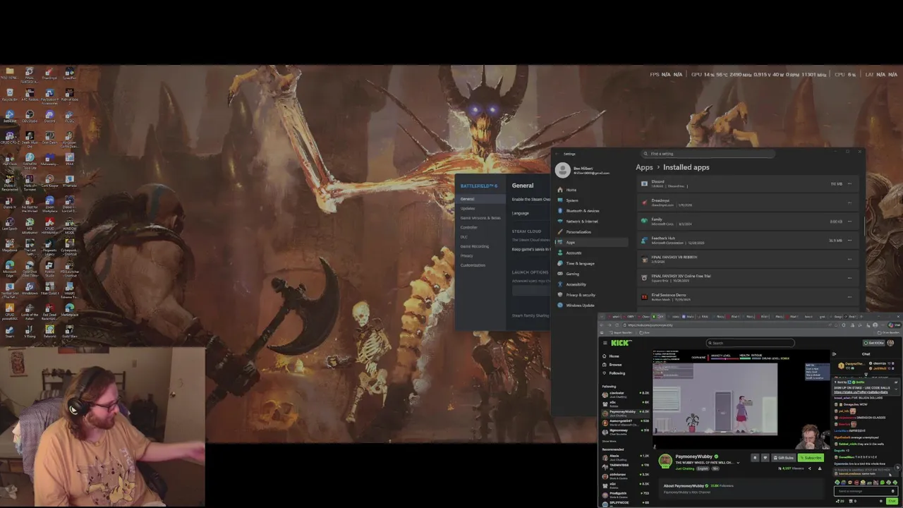
Task: Open Network & internet in Settings
Action: click(x=591, y=222)
